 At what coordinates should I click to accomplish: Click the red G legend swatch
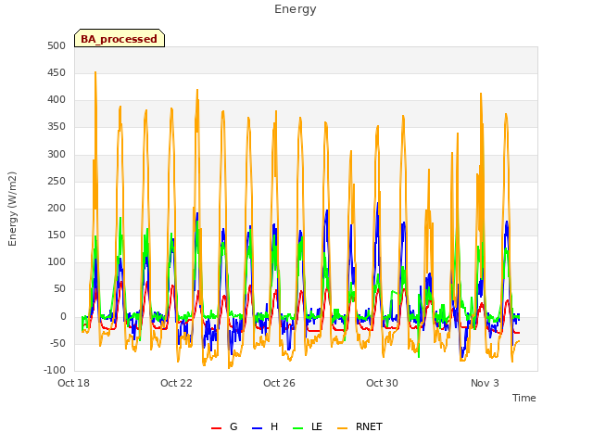(216, 428)
